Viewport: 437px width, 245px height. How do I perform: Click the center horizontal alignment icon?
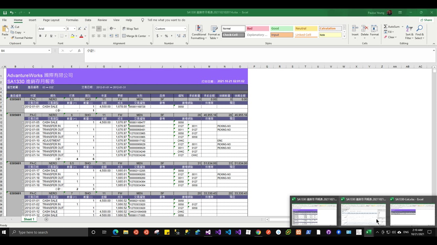click(x=99, y=36)
